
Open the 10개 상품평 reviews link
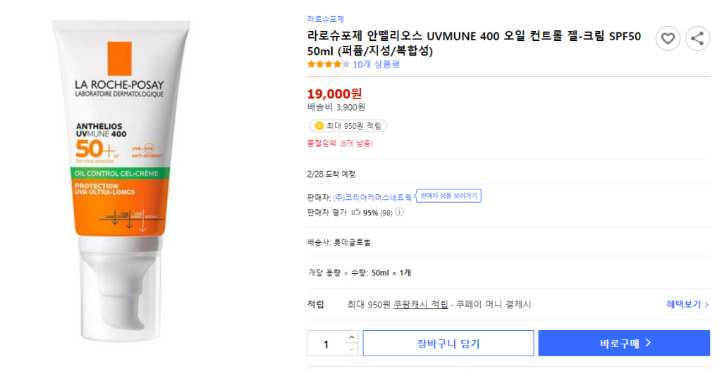click(377, 64)
